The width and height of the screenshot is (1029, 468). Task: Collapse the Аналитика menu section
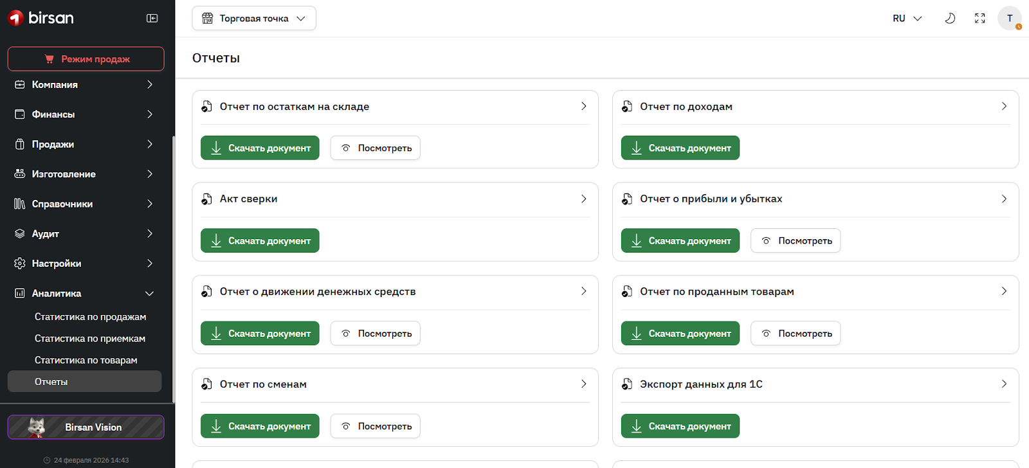(x=149, y=294)
